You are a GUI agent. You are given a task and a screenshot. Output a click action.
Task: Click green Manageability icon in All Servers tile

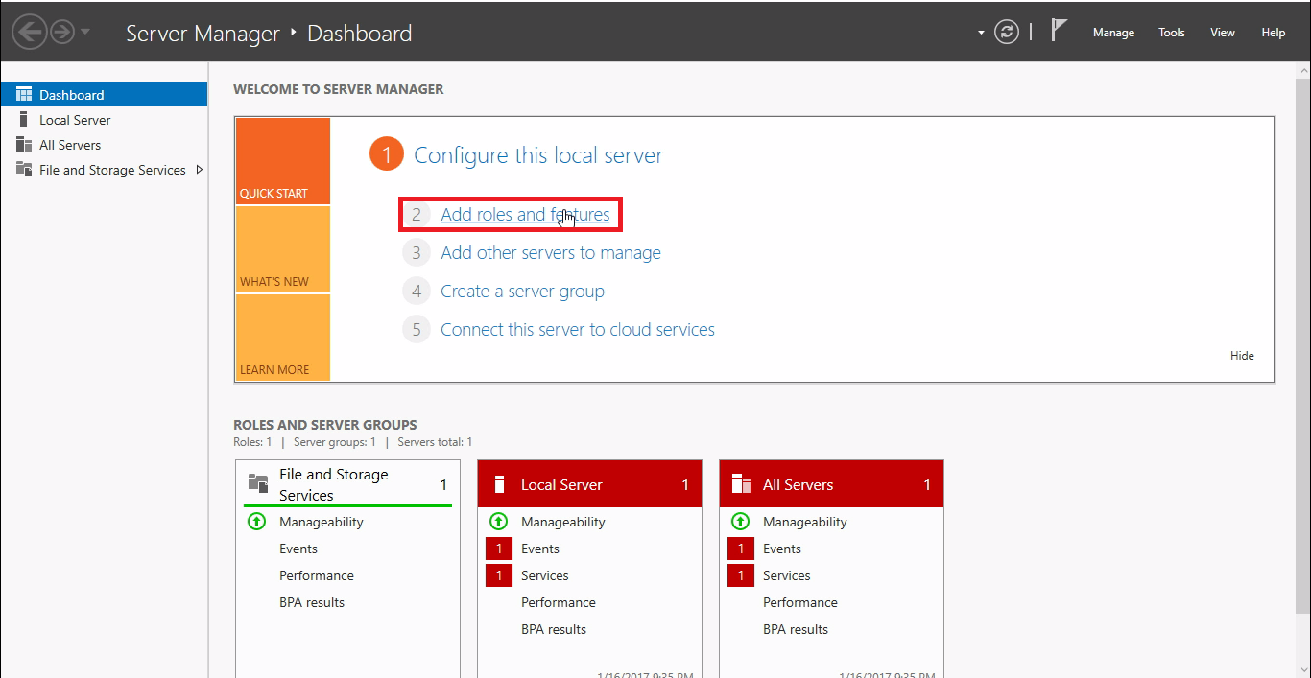pos(740,522)
